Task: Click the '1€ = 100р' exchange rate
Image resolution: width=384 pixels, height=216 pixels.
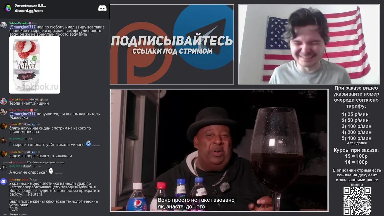Action: point(356,162)
